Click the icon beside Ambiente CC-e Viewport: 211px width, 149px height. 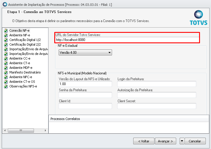pyautogui.click(x=6, y=58)
